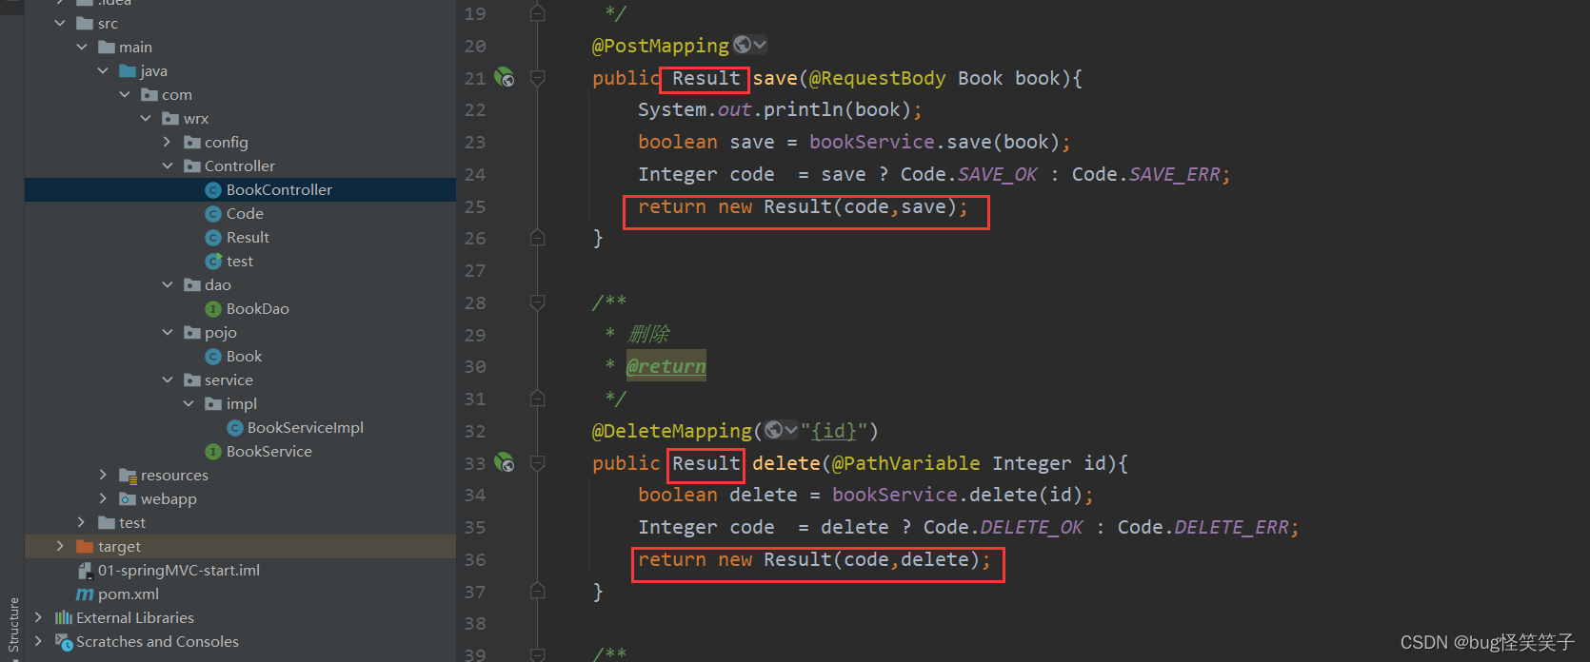
Task: Expand the resources folder chevron
Action: point(103,475)
